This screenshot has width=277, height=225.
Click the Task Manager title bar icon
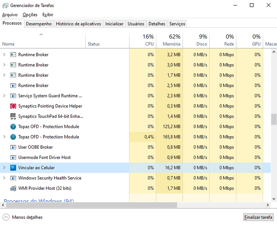coord(5,5)
